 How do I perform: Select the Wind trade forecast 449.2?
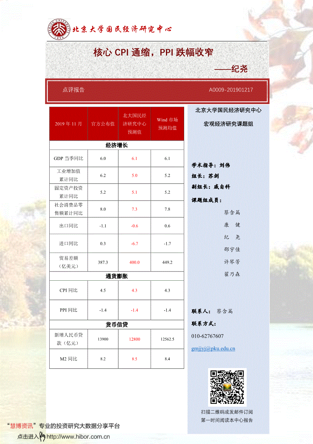167,262
